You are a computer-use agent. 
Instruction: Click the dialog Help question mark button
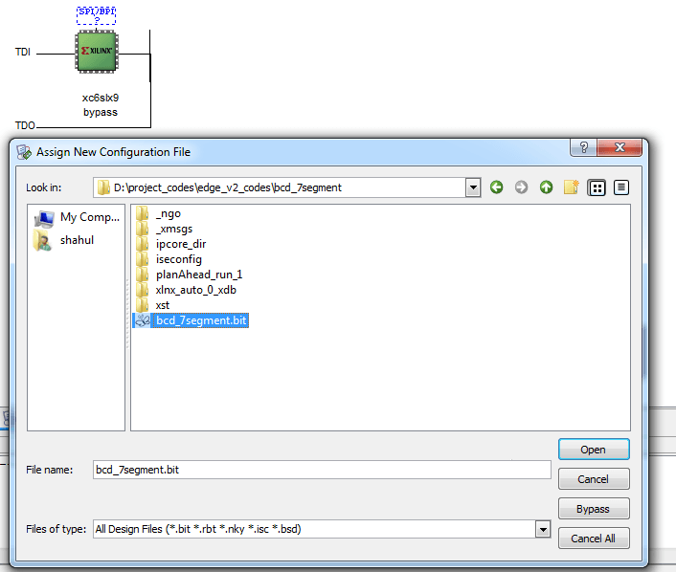[x=584, y=148]
